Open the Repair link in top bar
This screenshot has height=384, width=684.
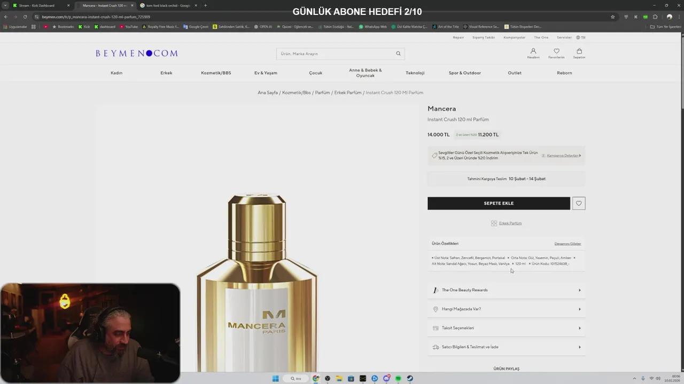(458, 37)
